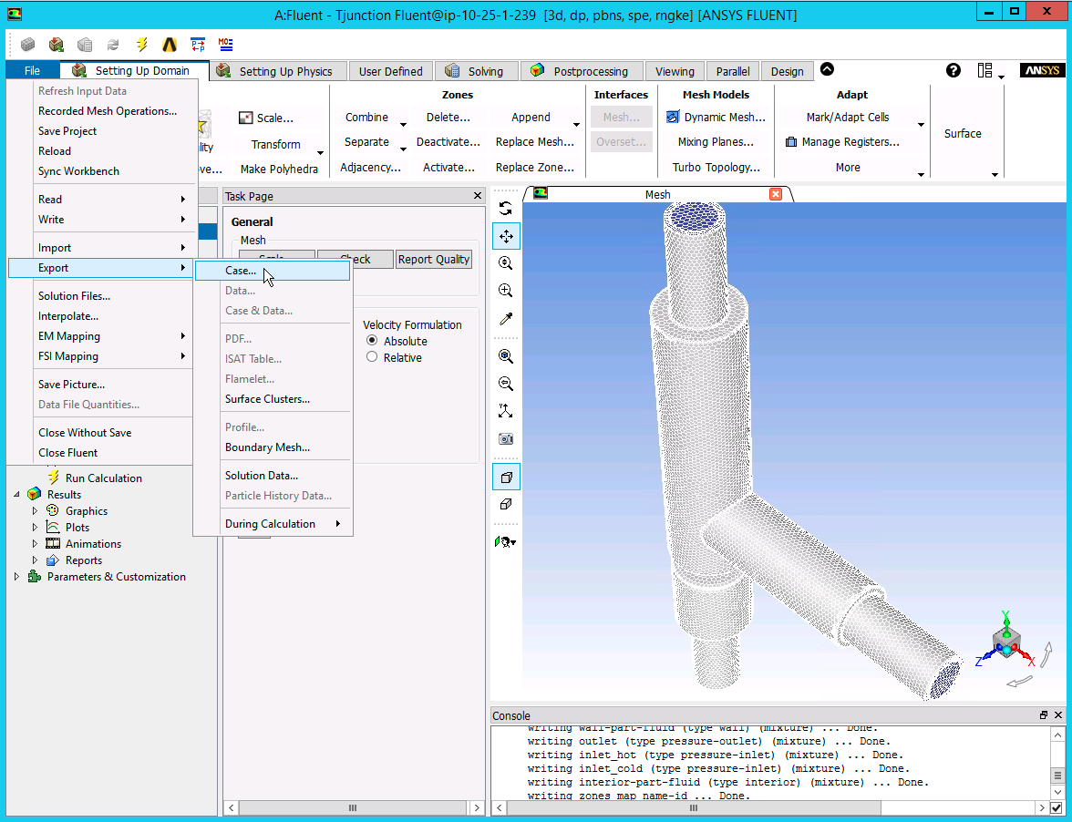Click the yellow lightning bolt toolbar icon
The image size is (1072, 822).
coord(141,45)
